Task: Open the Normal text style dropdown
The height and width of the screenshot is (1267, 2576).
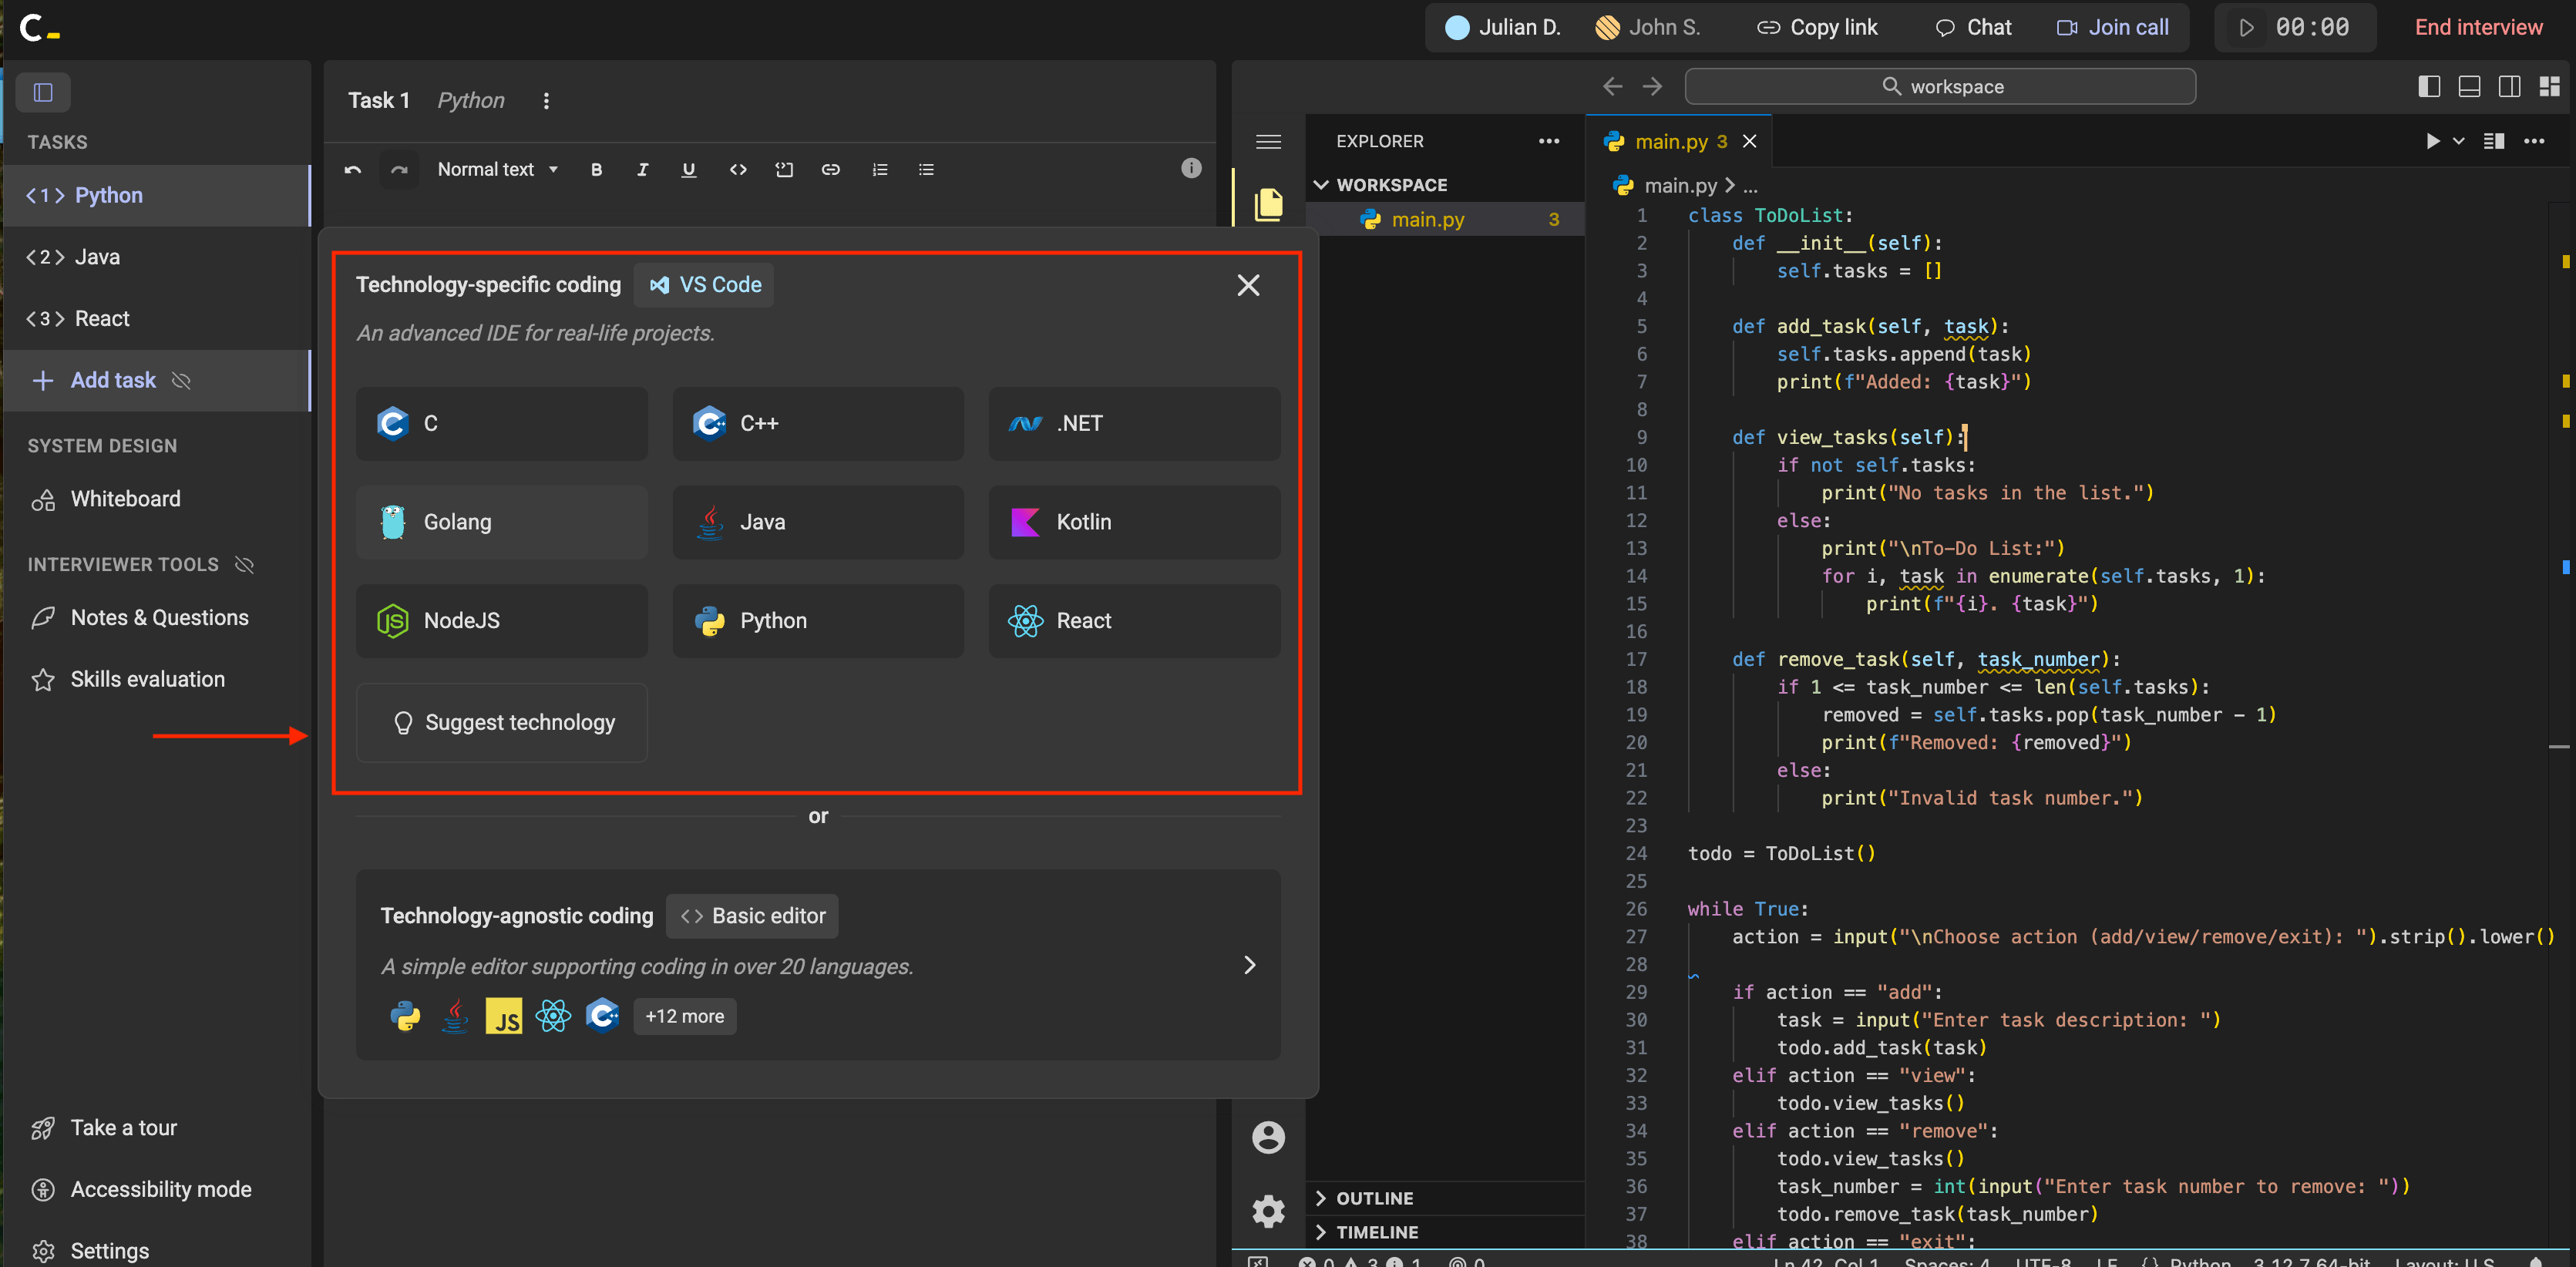Action: [497, 170]
